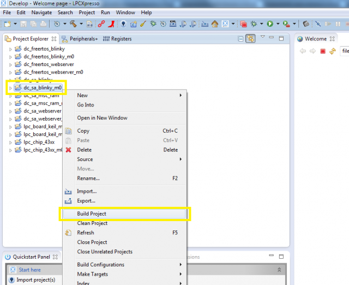
Task: Open the Debug dropdown arrow
Action: [262, 23]
